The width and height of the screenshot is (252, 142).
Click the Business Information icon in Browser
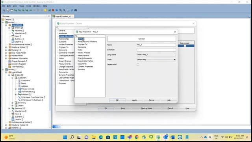[9, 58]
